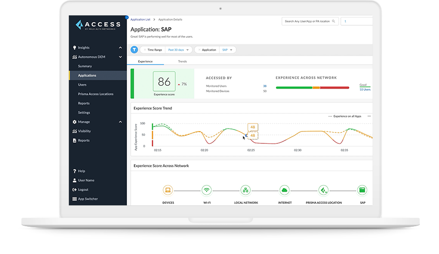Select Applications in the sidebar

point(98,75)
